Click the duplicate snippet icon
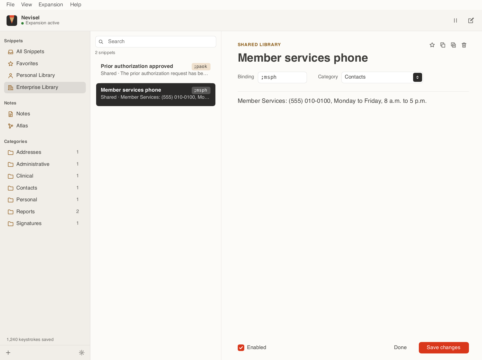This screenshot has width=482, height=360. click(453, 45)
